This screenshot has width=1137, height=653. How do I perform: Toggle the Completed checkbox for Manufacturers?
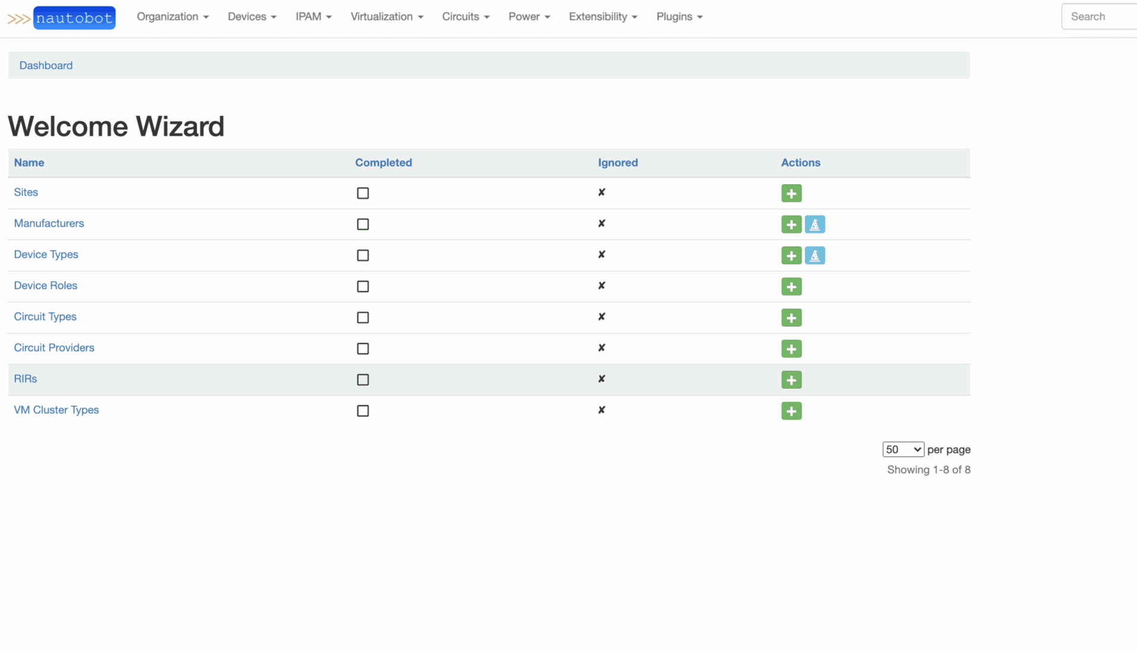pyautogui.click(x=363, y=224)
